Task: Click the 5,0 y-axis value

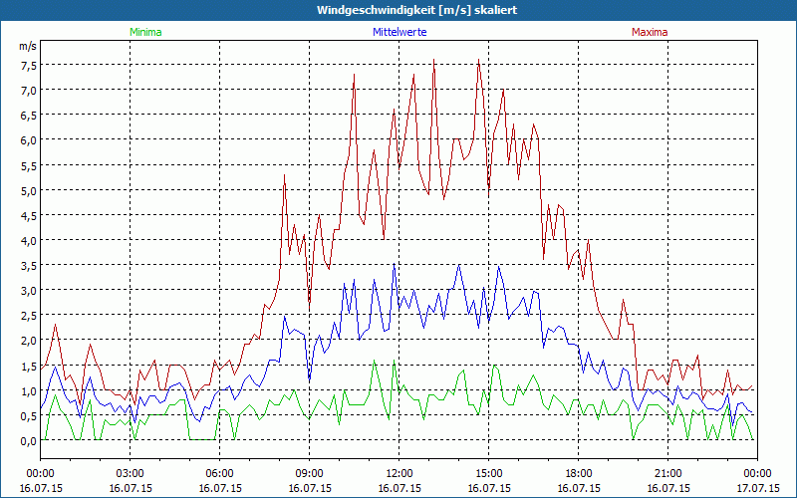Action: click(28, 190)
